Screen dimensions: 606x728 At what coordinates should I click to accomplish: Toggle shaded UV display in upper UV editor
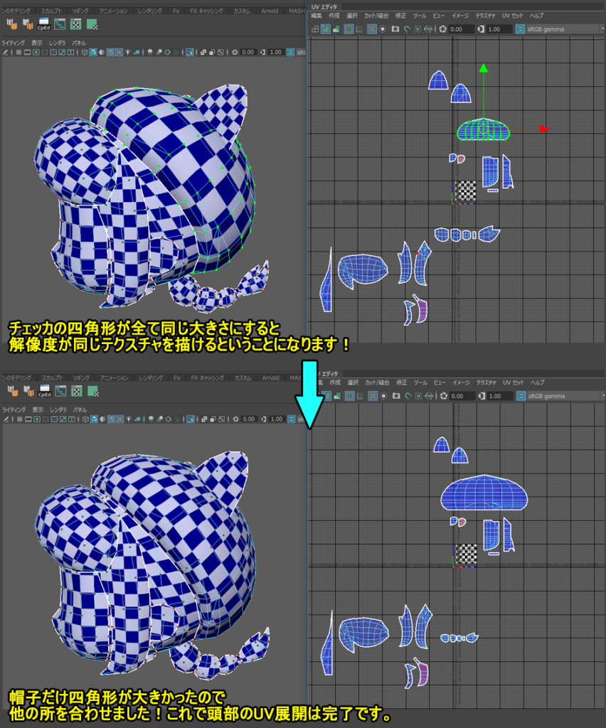coord(326,29)
